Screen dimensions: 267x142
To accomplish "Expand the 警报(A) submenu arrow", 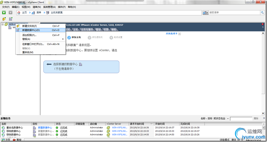I will click(x=63, y=39).
